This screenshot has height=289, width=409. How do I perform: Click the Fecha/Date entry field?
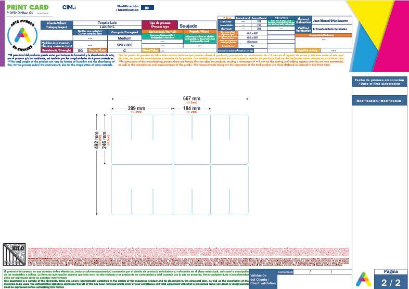[x=323, y=272]
